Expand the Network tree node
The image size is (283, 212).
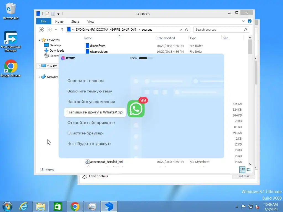[x=40, y=77]
